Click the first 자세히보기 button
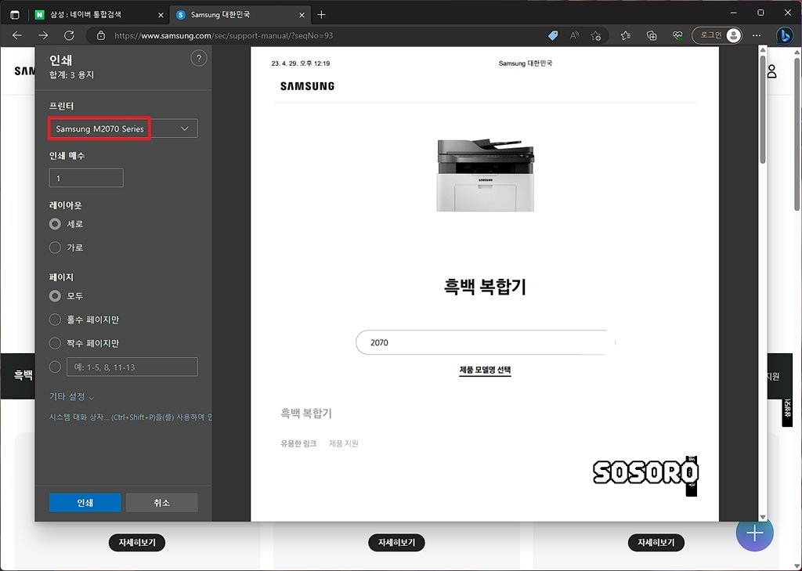802x571 pixels. [x=137, y=542]
